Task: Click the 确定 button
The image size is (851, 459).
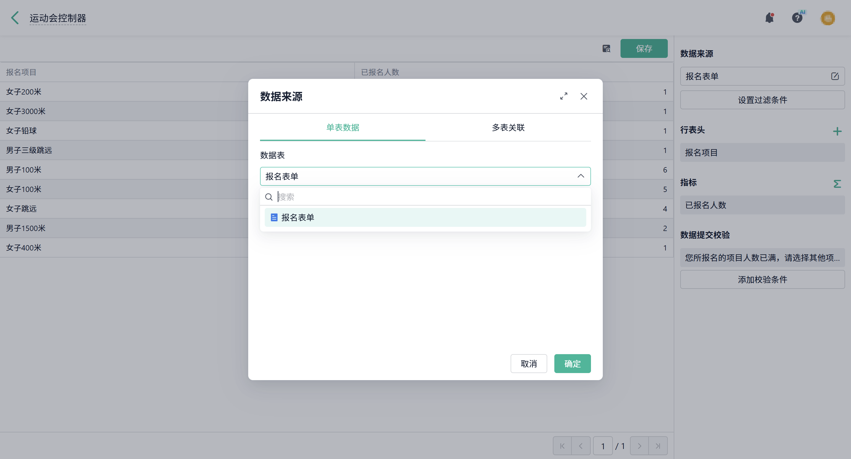Action: [572, 364]
